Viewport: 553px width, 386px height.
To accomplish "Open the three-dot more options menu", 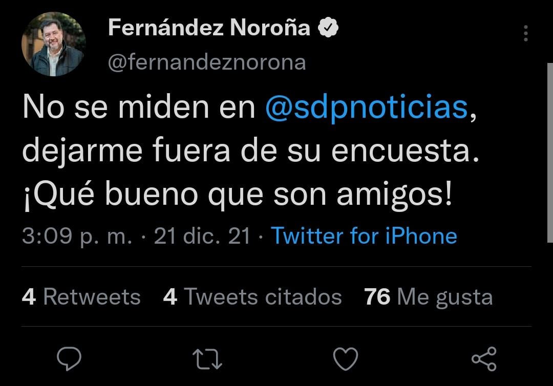I will [525, 33].
